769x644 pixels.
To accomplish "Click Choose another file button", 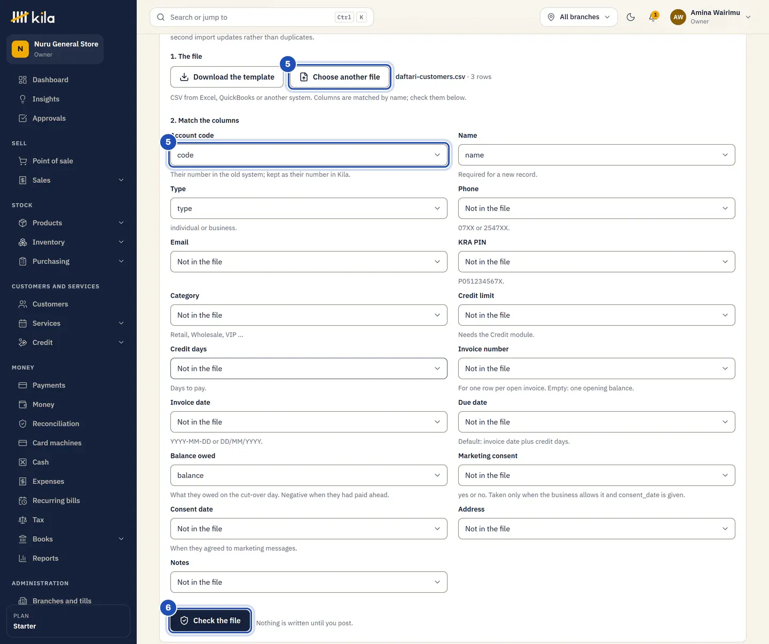I will point(340,77).
